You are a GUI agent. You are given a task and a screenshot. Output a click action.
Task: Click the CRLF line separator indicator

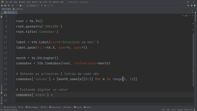coord(168,110)
